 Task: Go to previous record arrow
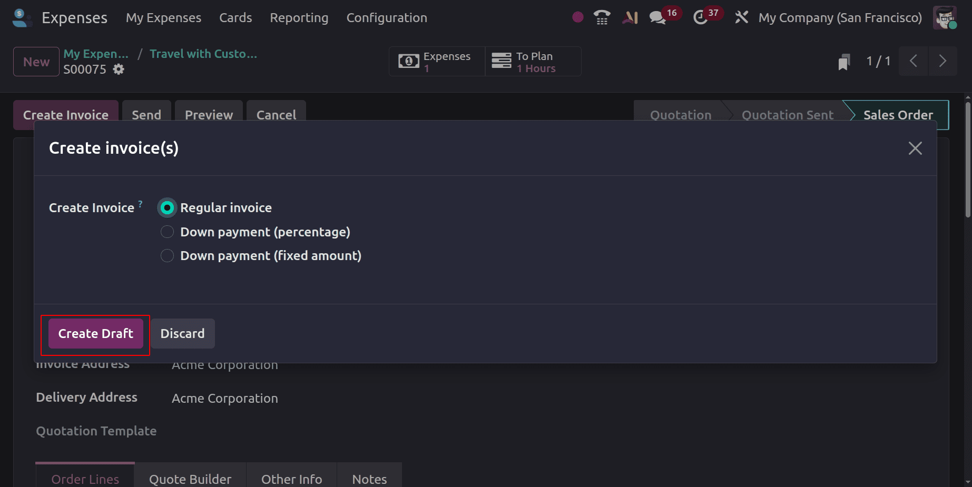point(914,61)
